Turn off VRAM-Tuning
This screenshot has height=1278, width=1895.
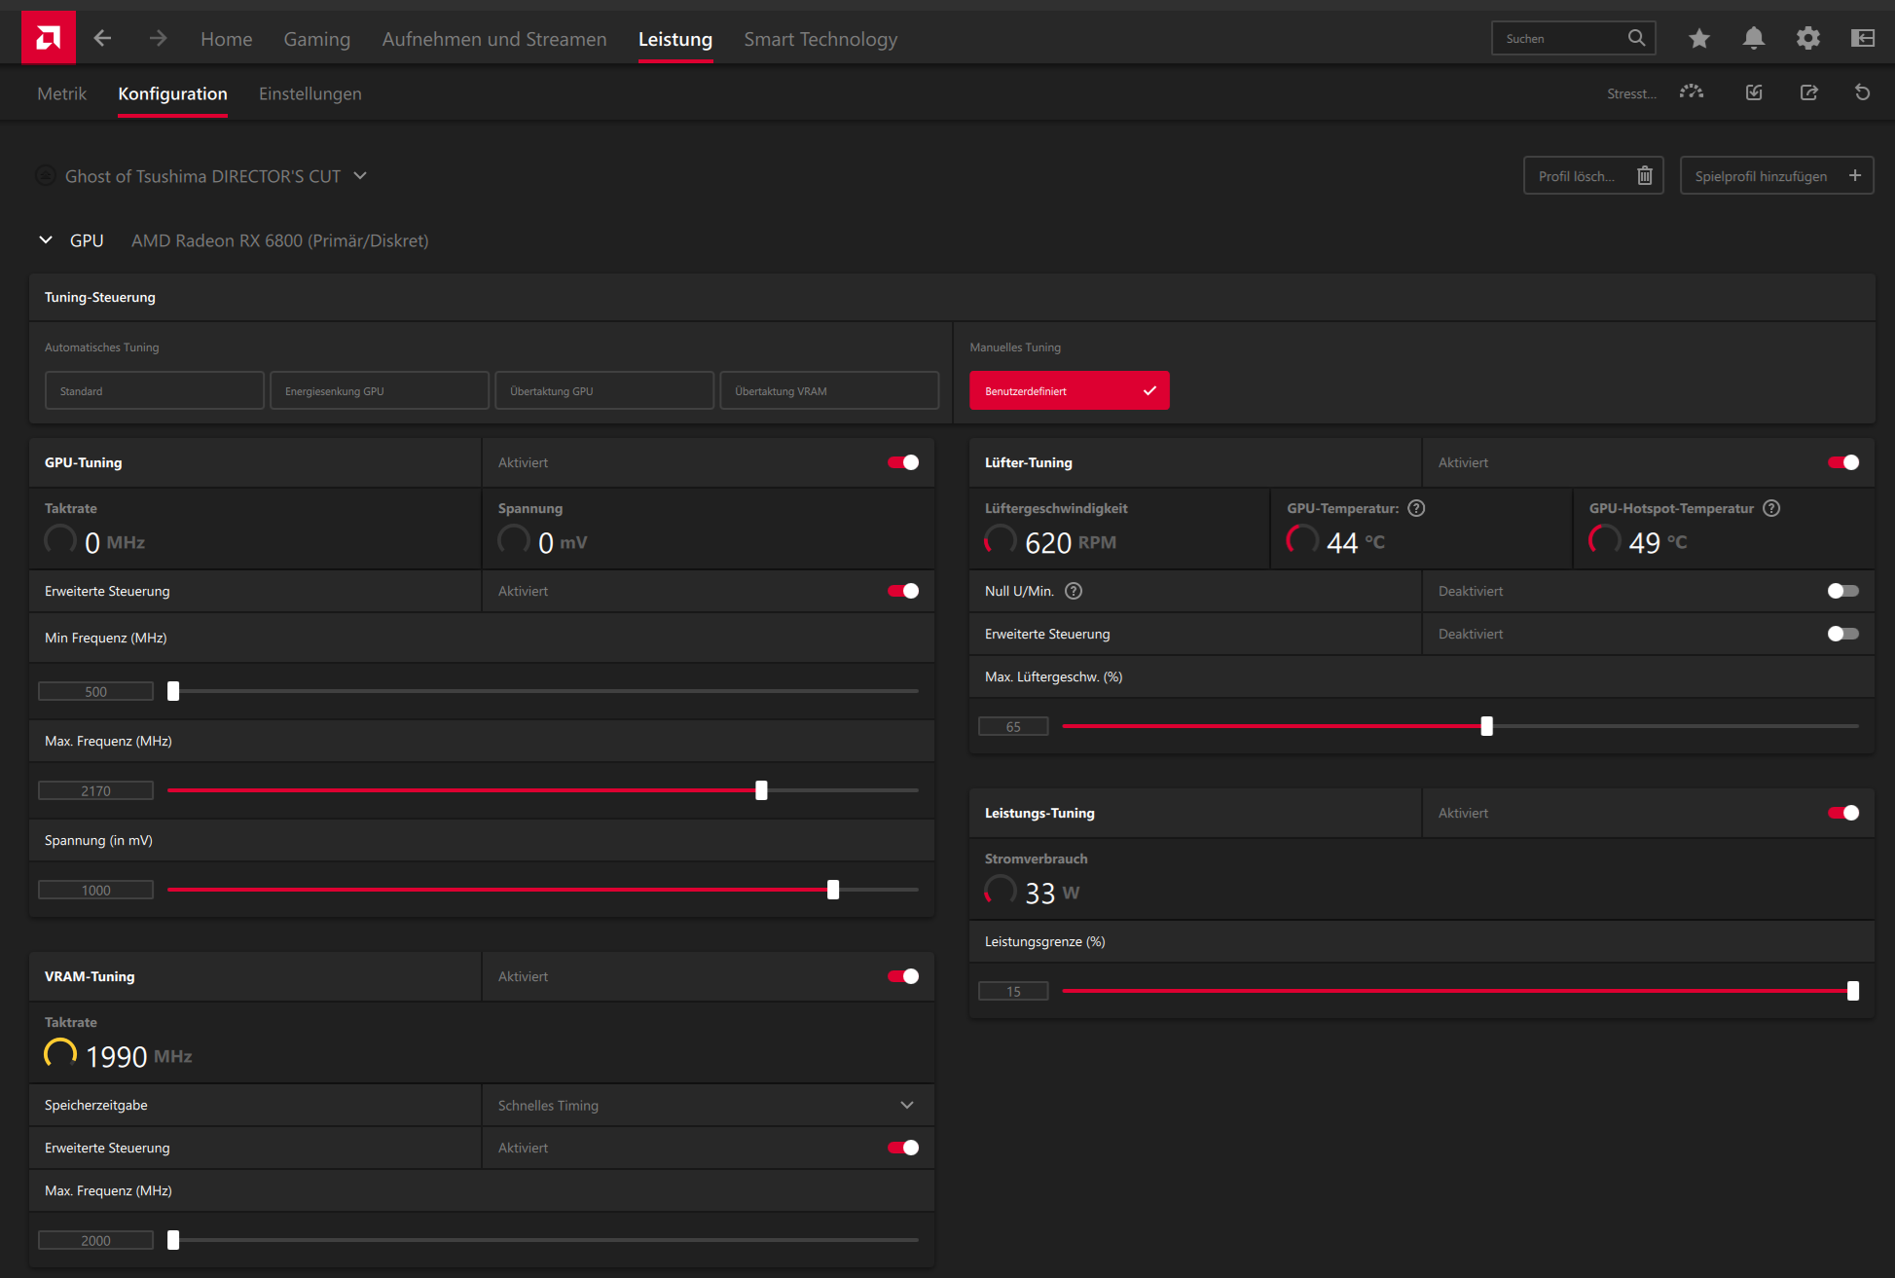pyautogui.click(x=902, y=975)
